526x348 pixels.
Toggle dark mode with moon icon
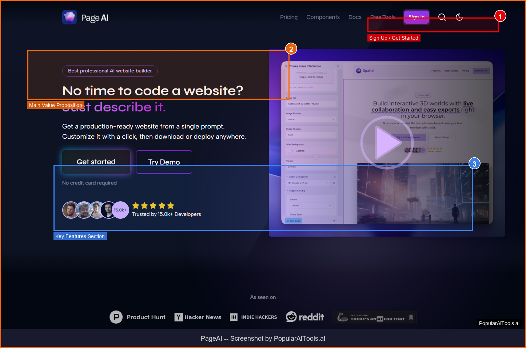coord(459,17)
